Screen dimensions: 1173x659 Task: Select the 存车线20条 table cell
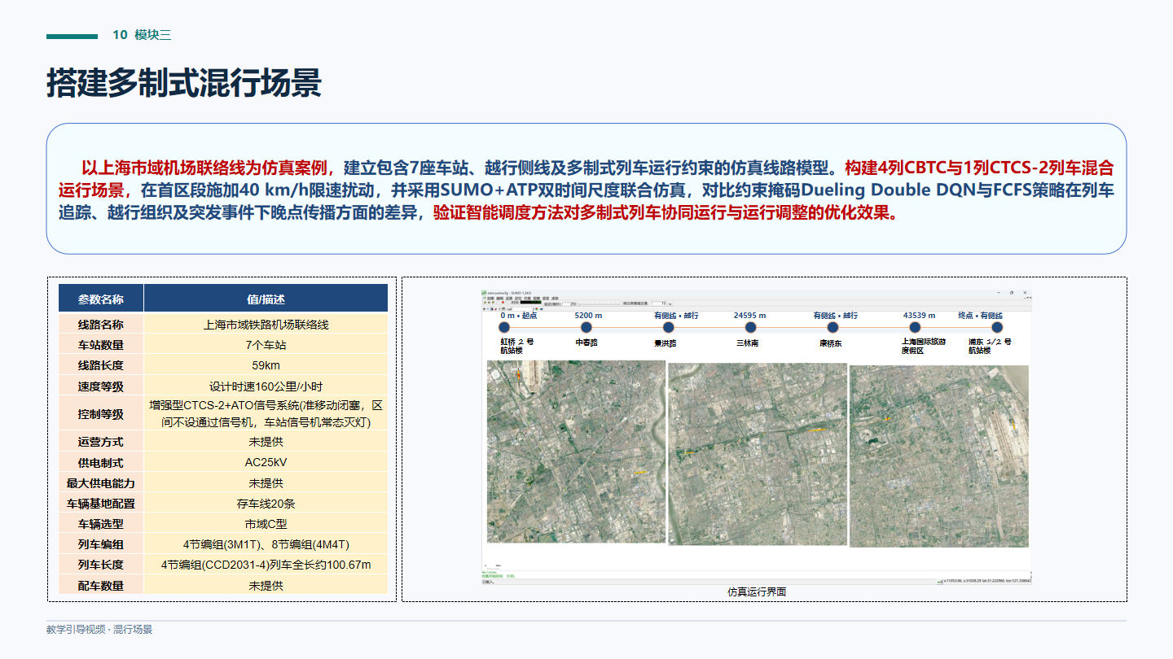tap(266, 504)
